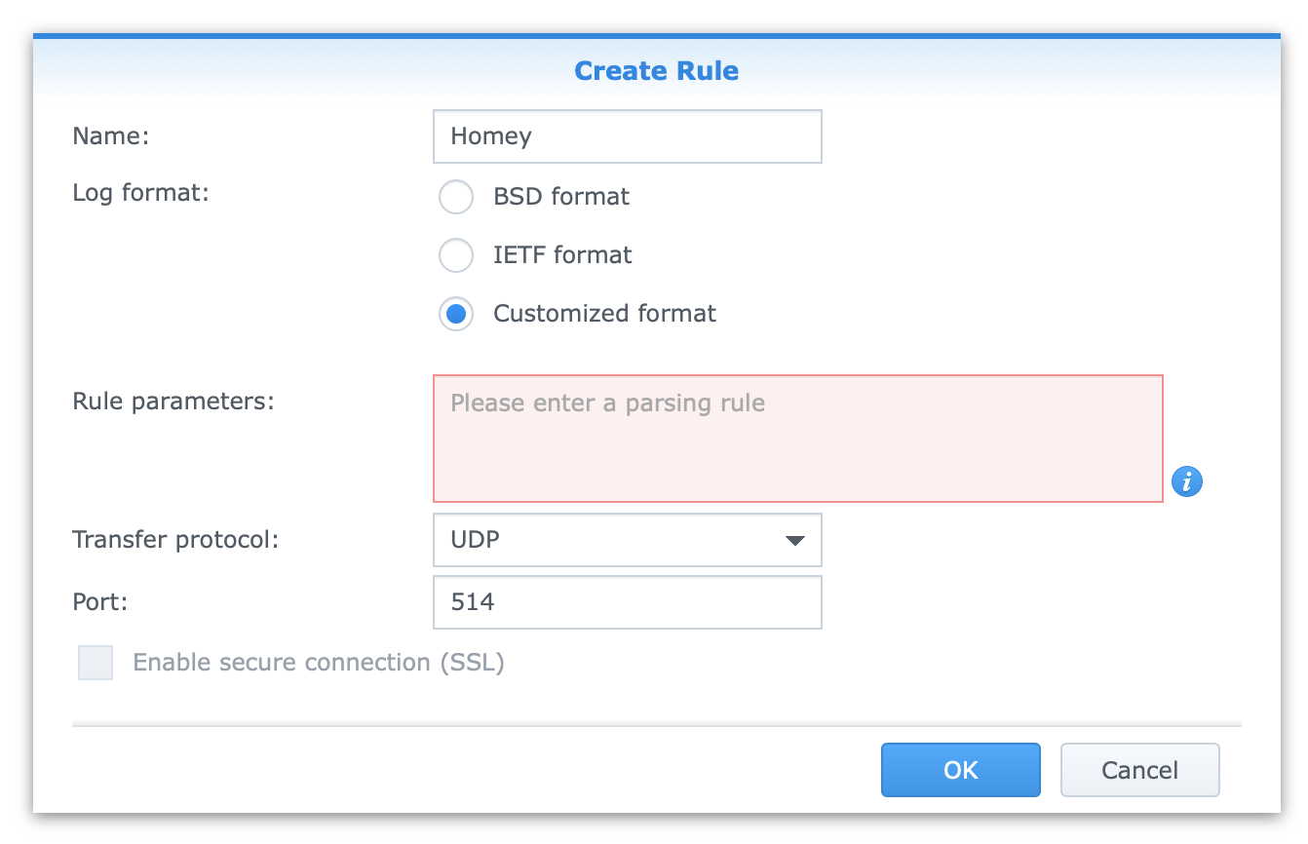Select the BSD format radio button
Image resolution: width=1308 pixels, height=844 pixels.
point(456,197)
